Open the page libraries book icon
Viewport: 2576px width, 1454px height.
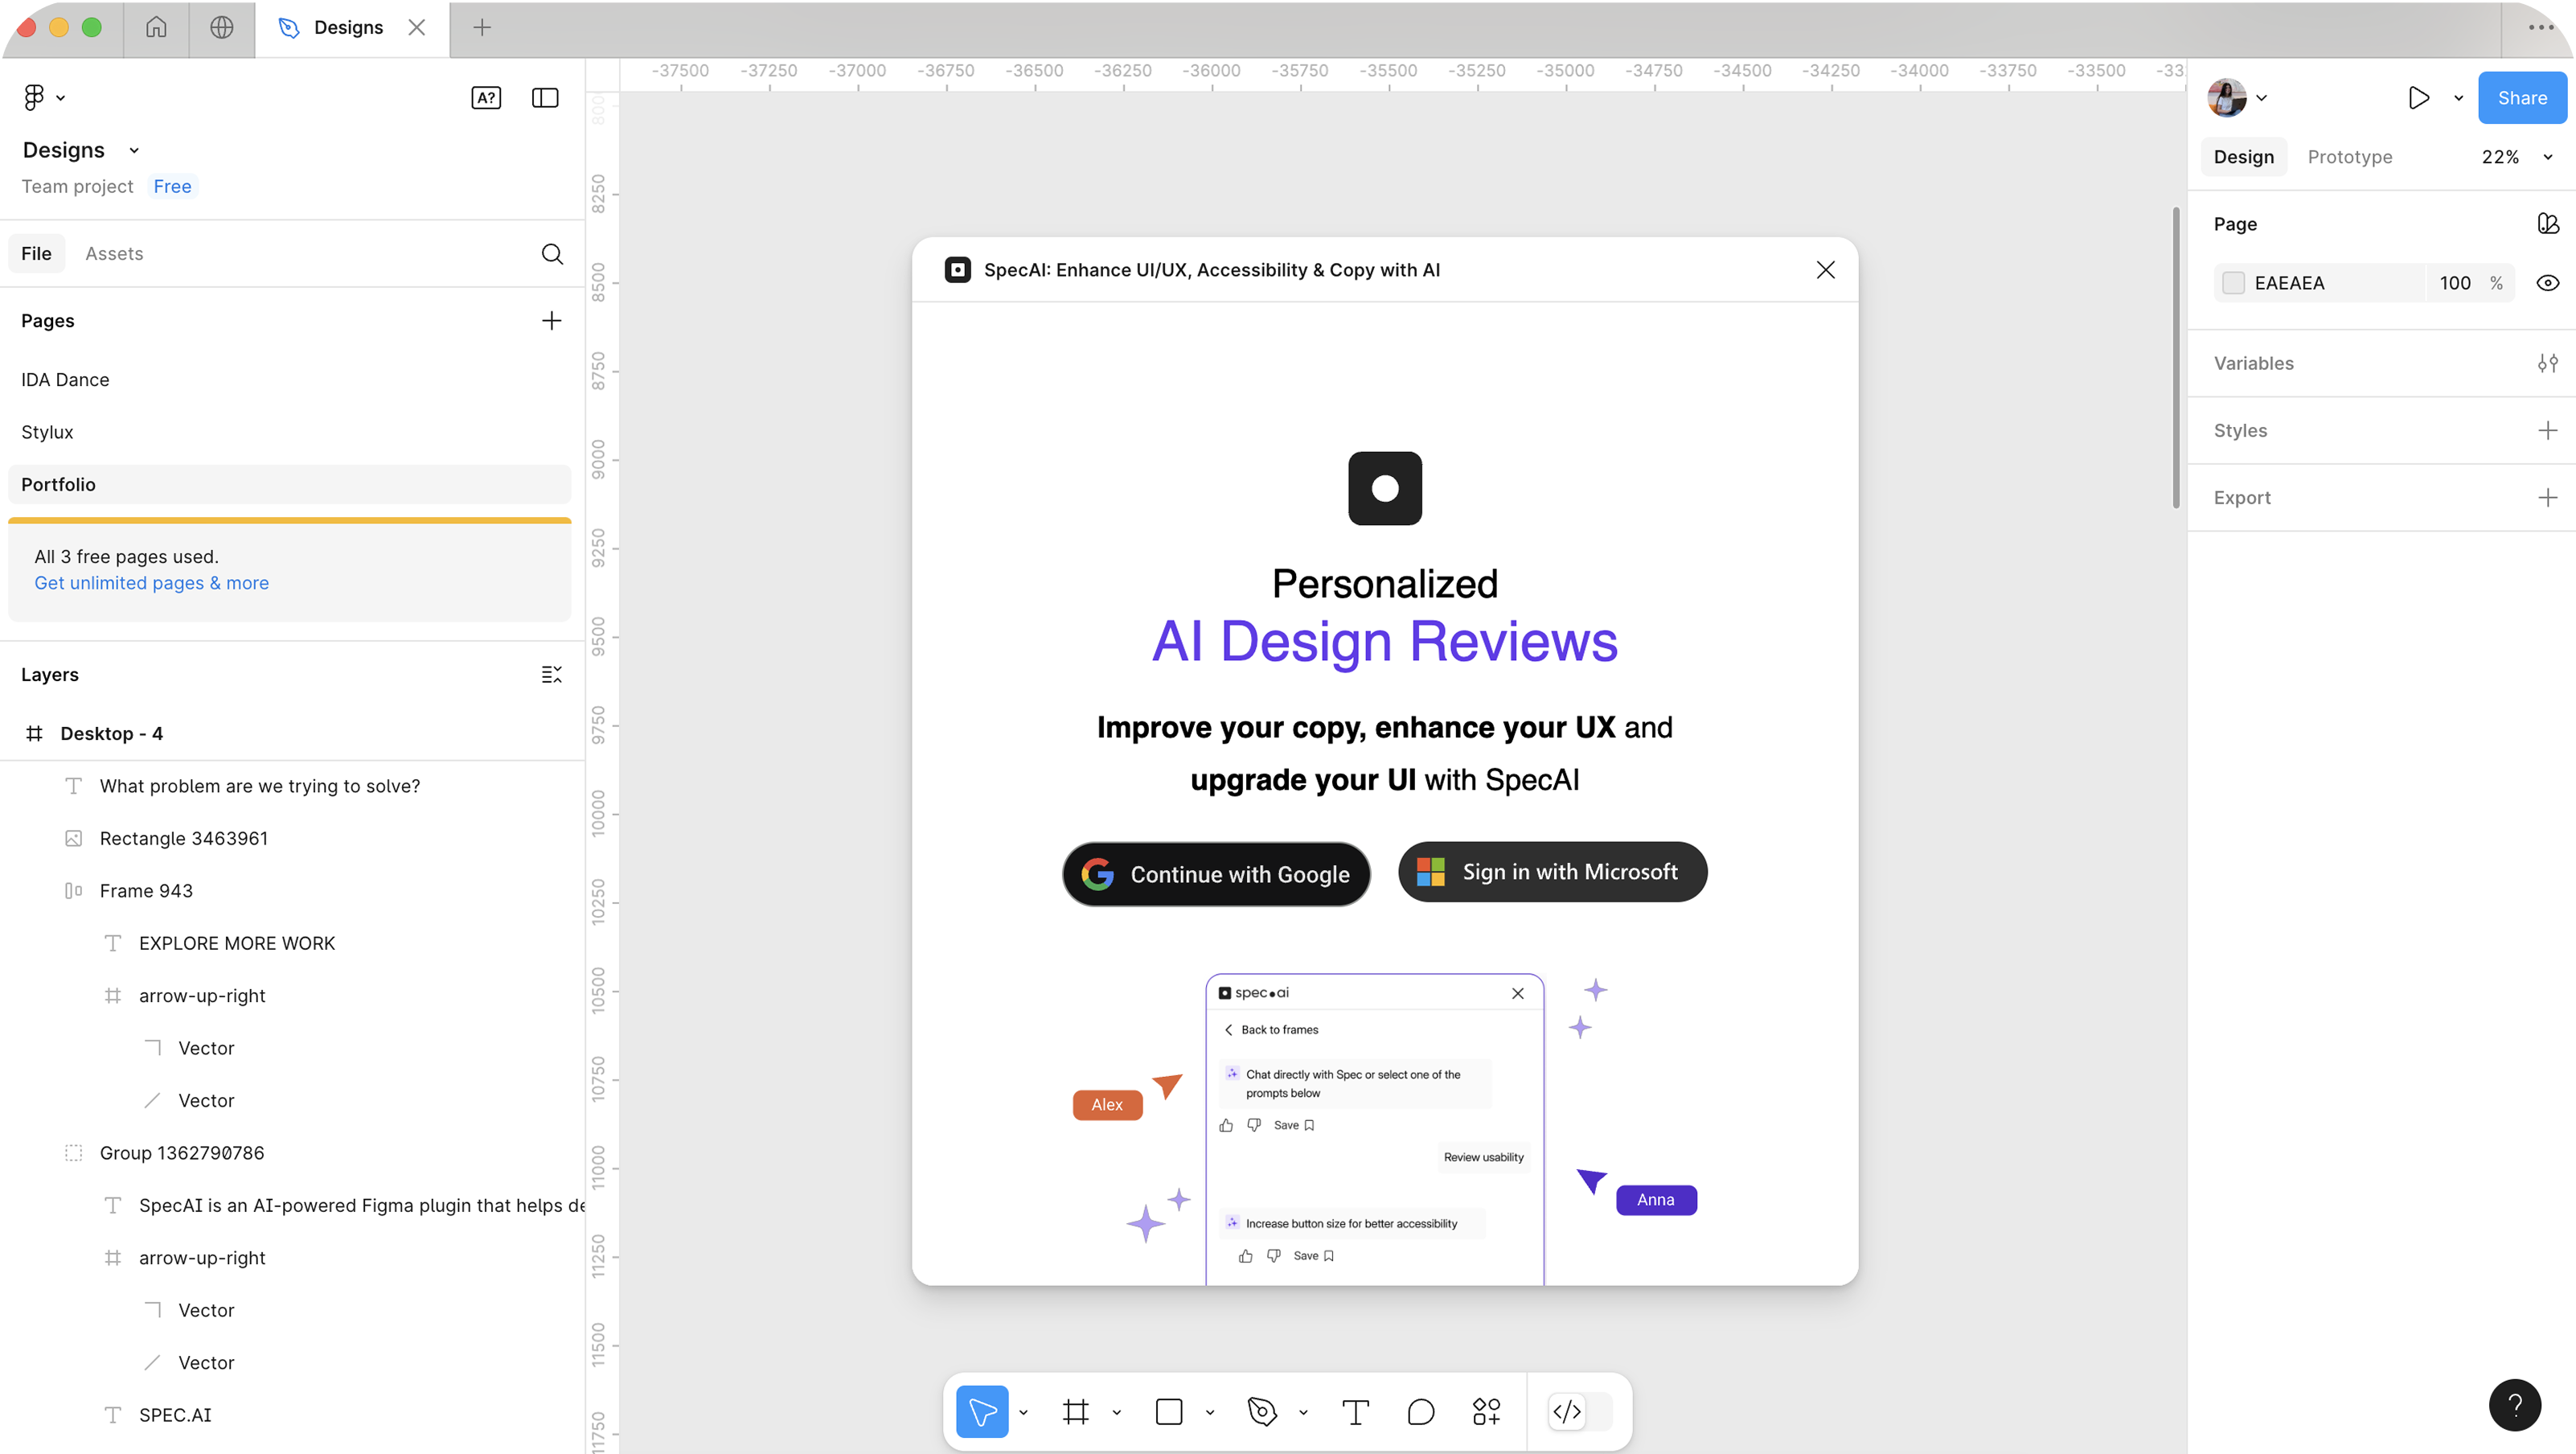tap(2548, 223)
